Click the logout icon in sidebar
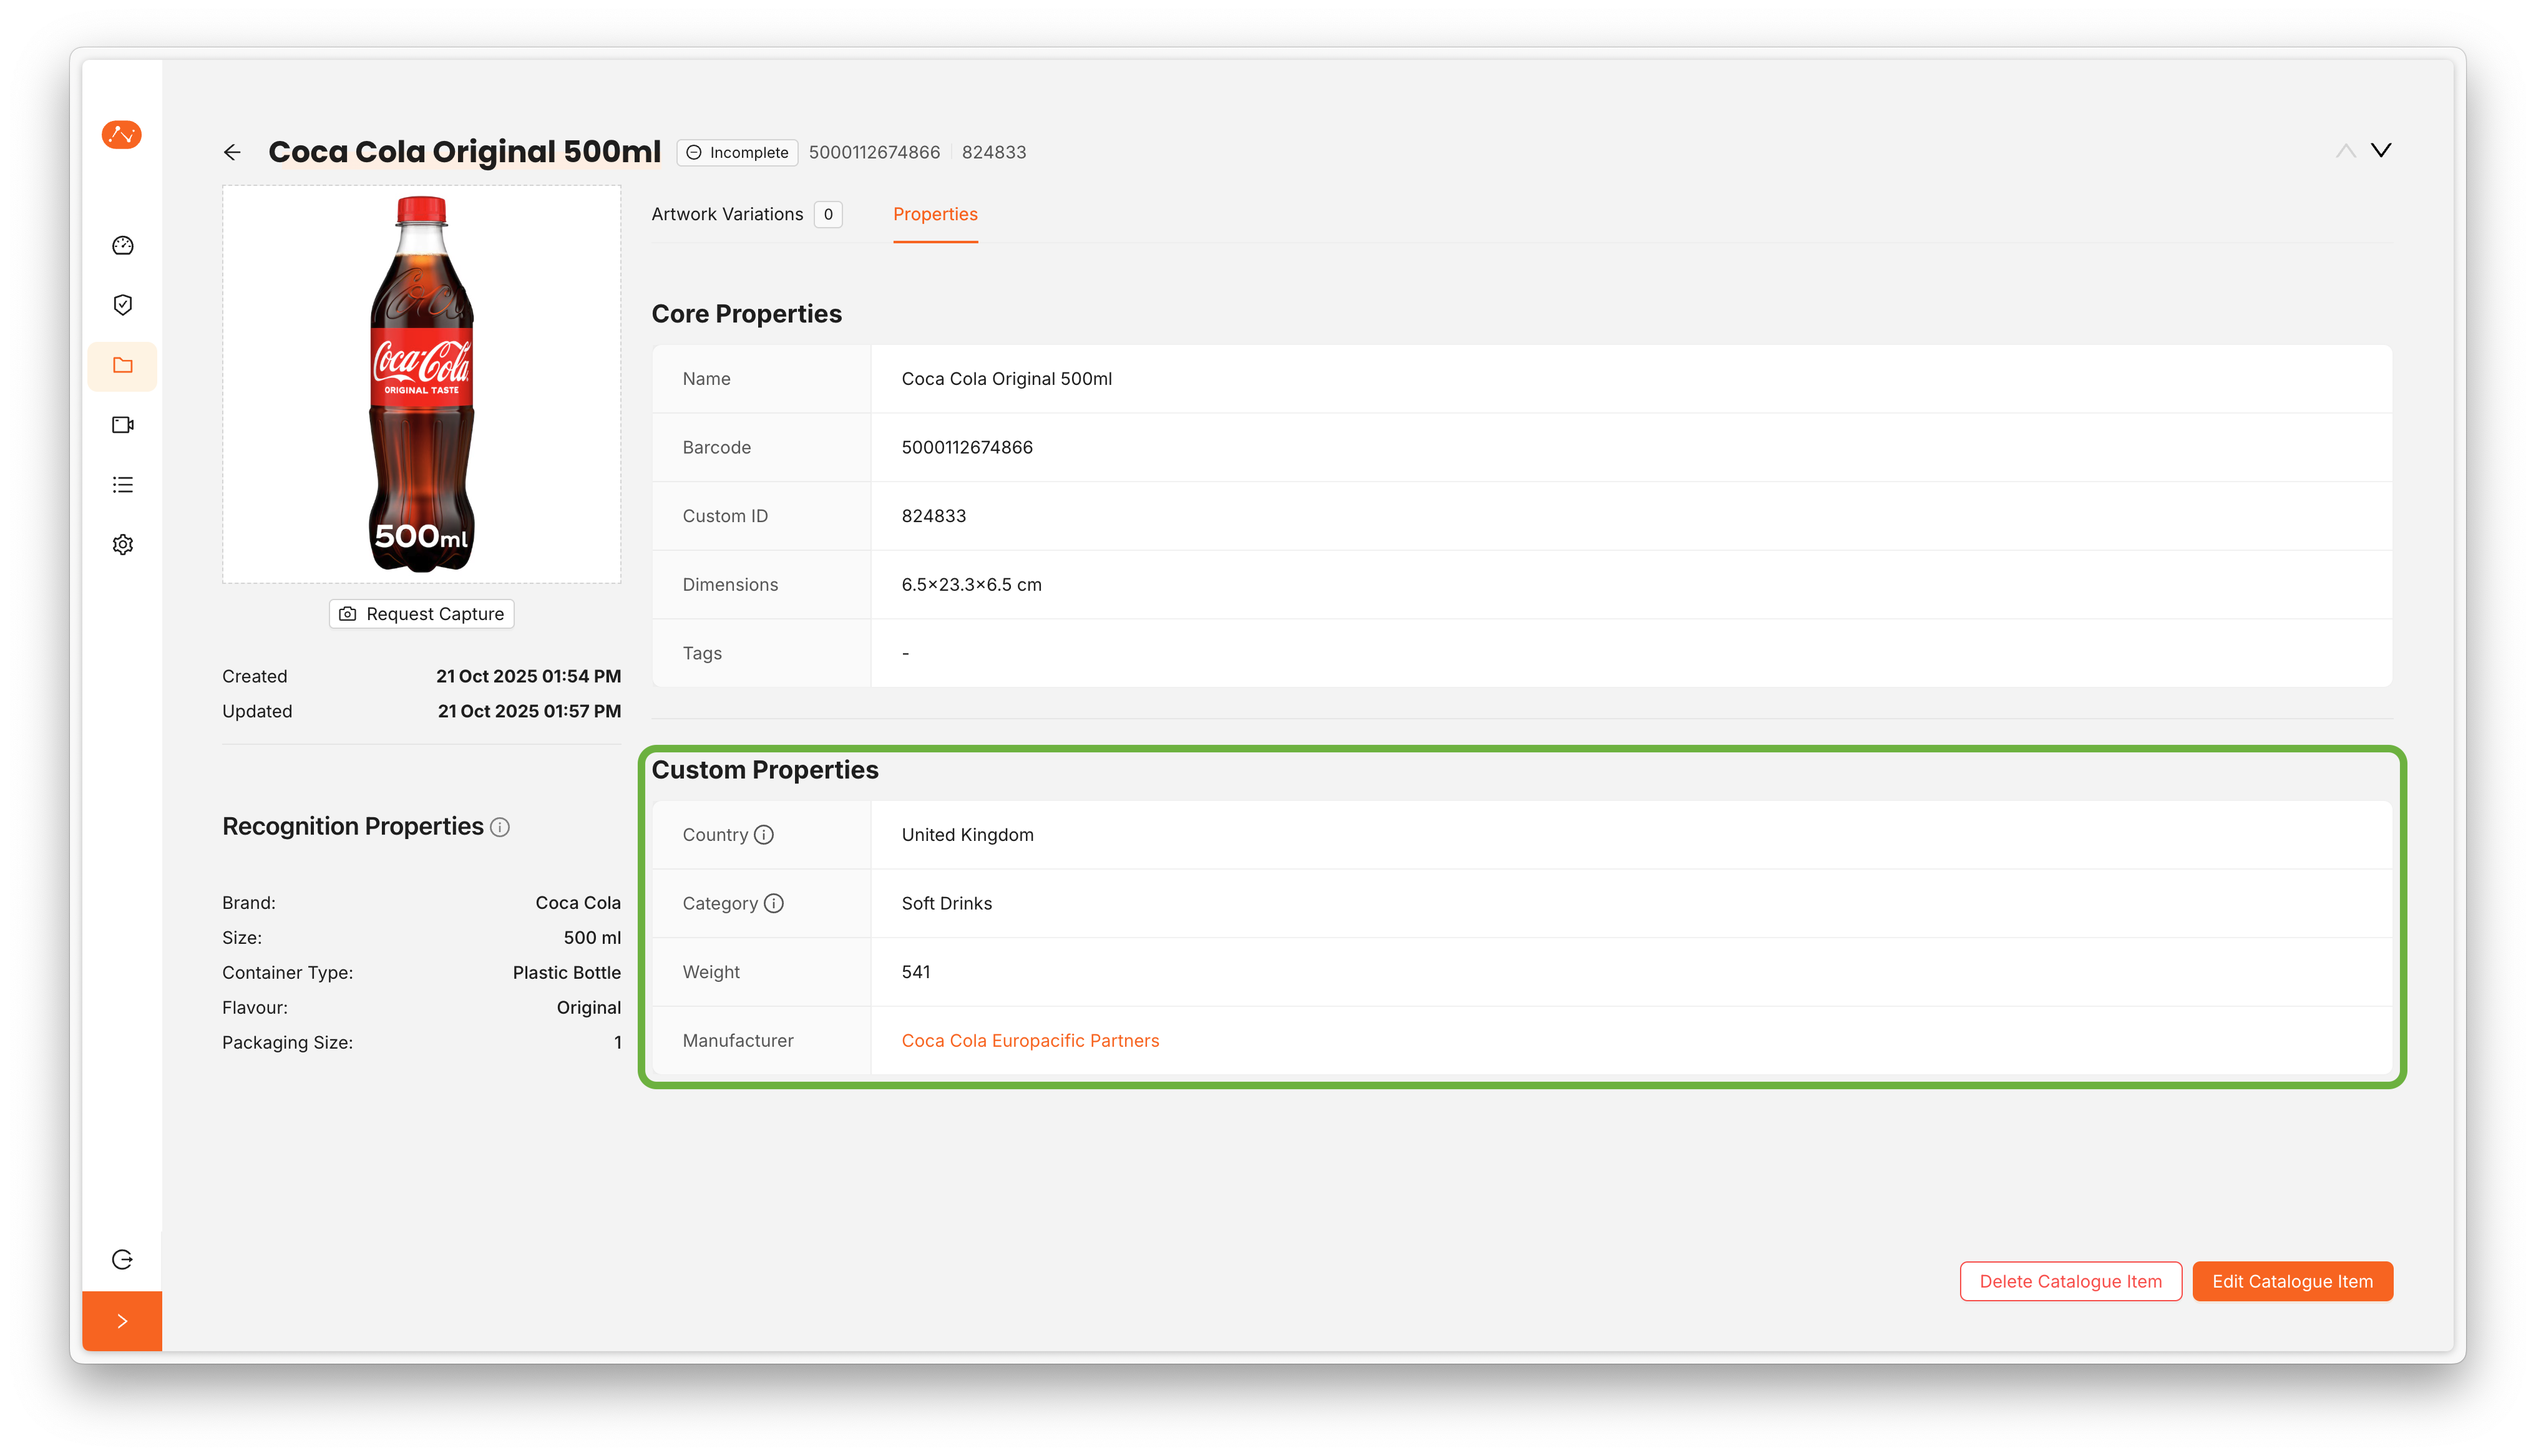 [x=123, y=1259]
